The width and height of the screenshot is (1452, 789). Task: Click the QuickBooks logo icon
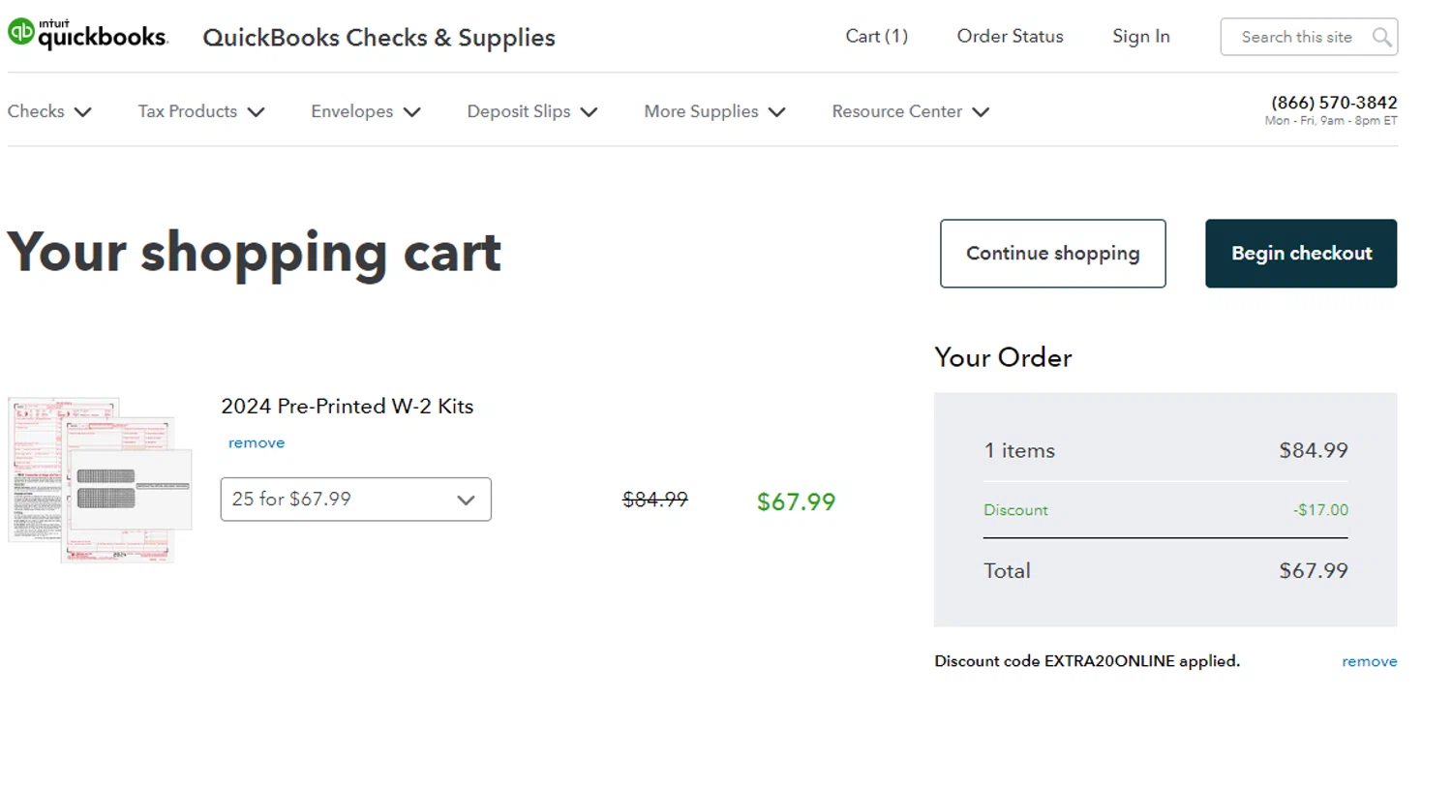(21, 33)
